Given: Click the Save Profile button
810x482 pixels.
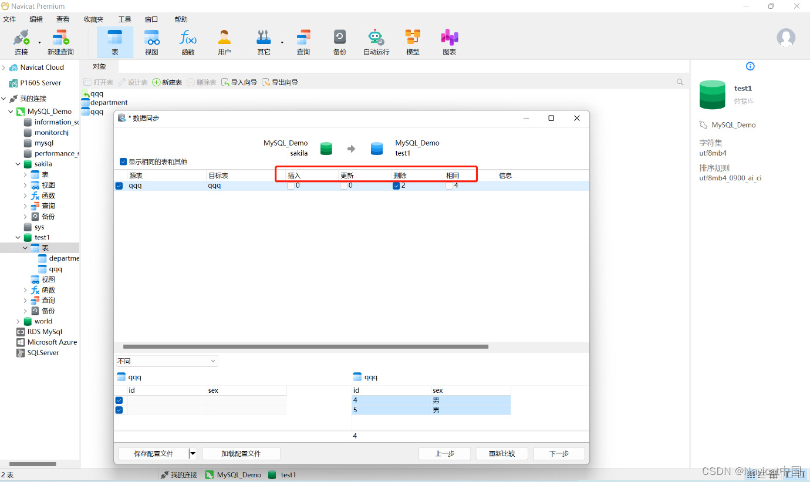Looking at the screenshot, I should pos(154,454).
